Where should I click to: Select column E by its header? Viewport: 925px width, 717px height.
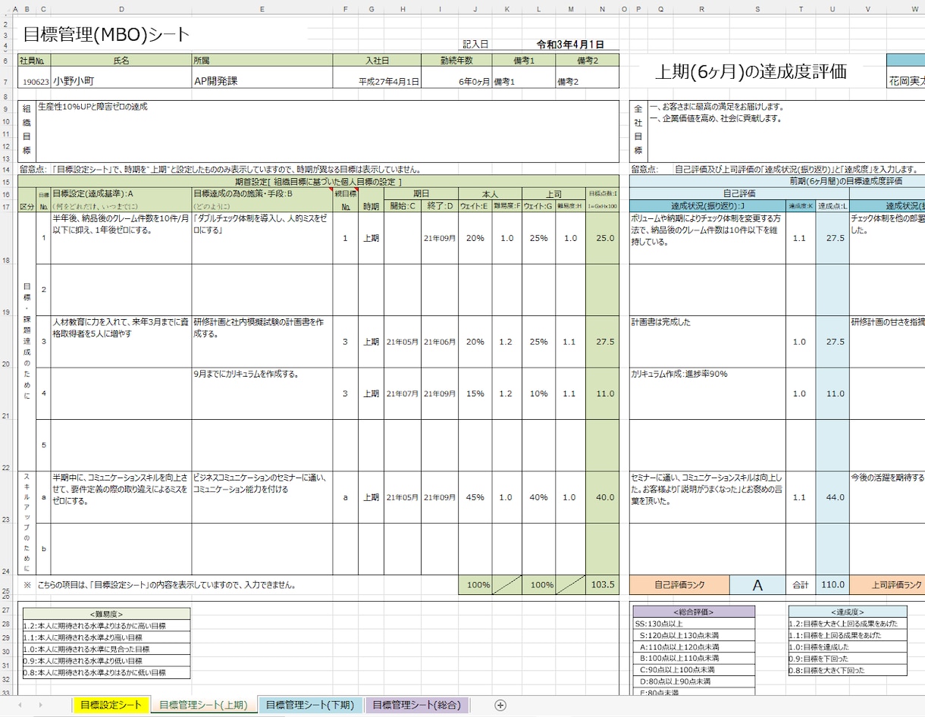(262, 9)
